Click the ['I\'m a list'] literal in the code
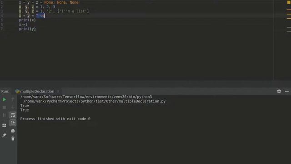This screenshot has height=164, width=291. click(x=73, y=11)
